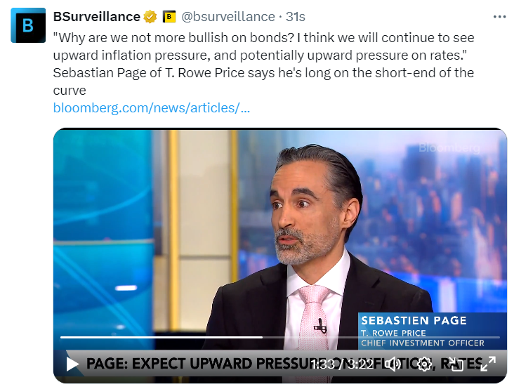The height and width of the screenshot is (389, 514).
Task: Click the played portion of the progress bar
Action: pyautogui.click(x=162, y=337)
